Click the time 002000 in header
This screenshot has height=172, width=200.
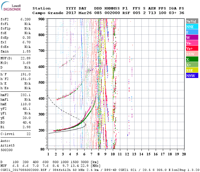click(112, 13)
